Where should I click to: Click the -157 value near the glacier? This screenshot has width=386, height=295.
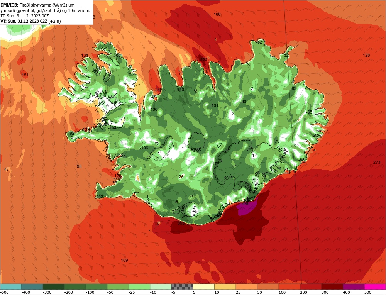215,164
